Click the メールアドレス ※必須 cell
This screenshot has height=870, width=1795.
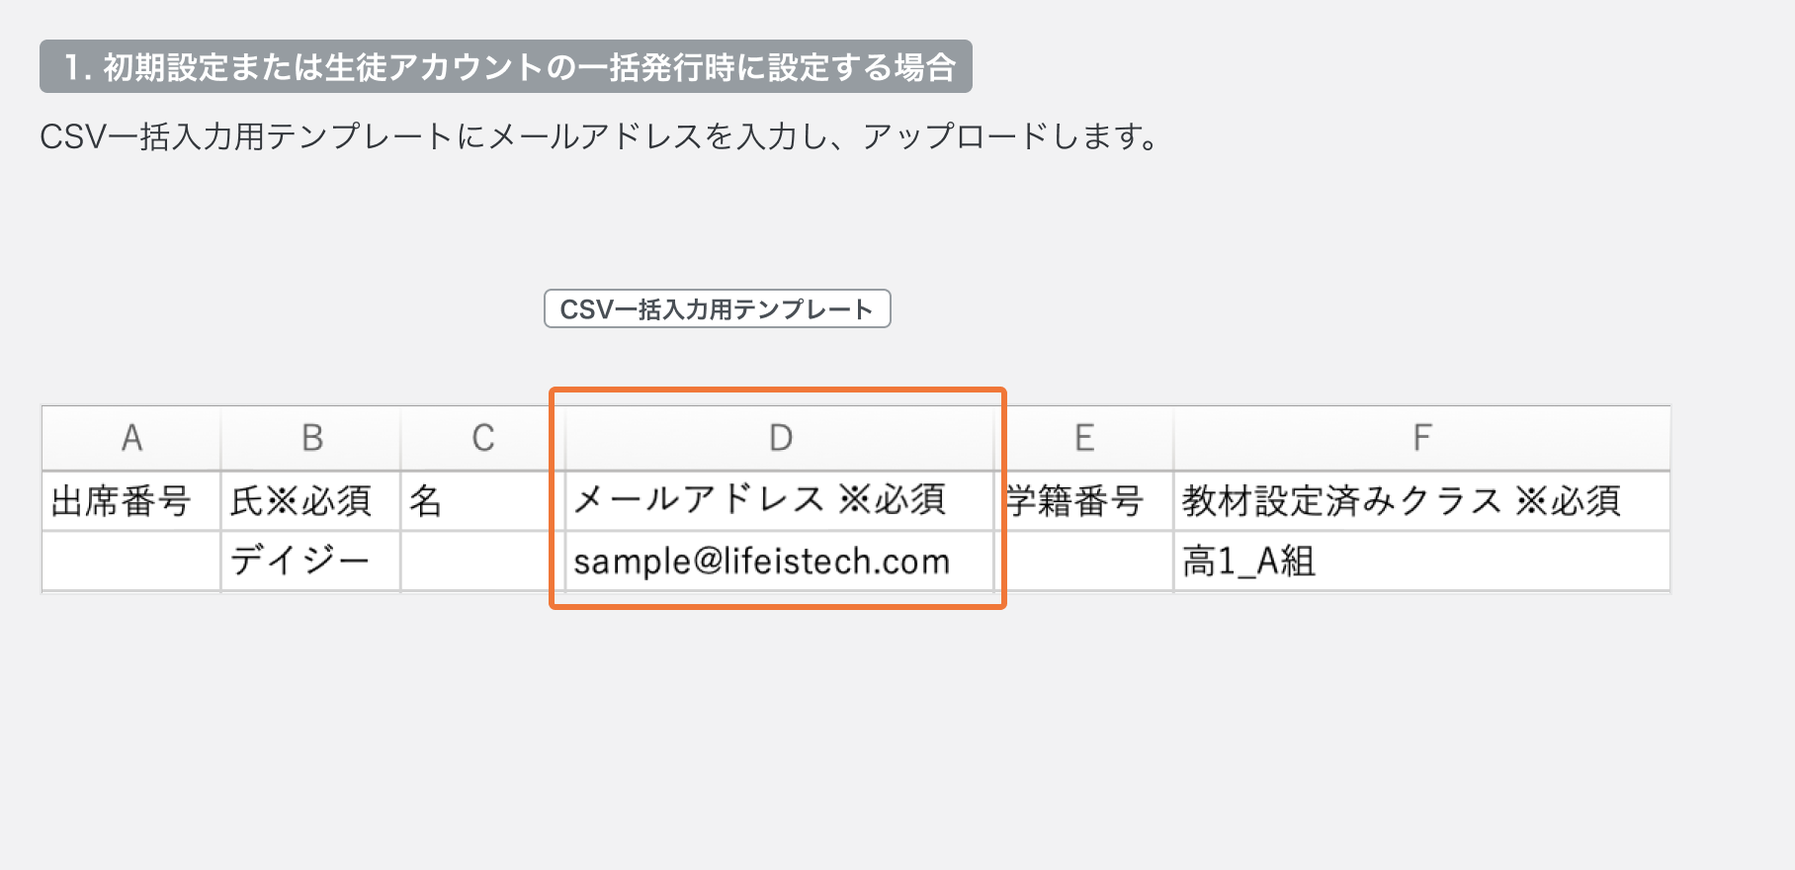(760, 500)
